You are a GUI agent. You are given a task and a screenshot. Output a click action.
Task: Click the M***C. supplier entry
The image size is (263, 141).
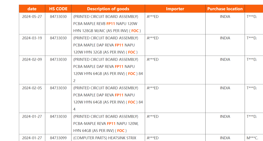[252, 138]
